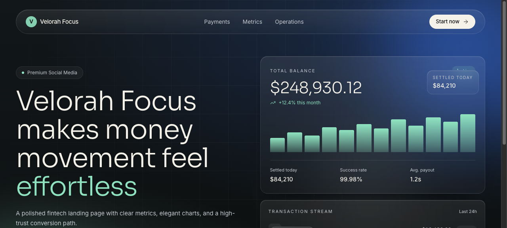Click the trending-up arrow icon beside +12.4%
Viewport: 507px width, 228px height.
coord(273,103)
